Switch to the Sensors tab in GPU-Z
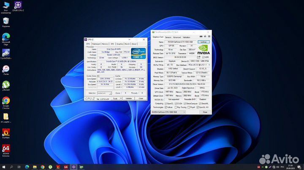Screen dimensions: 304x170 click(x=168, y=37)
